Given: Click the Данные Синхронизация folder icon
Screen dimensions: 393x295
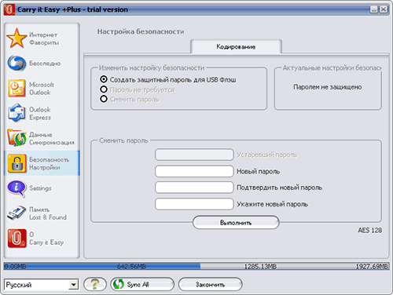Looking at the screenshot, I should (17, 137).
